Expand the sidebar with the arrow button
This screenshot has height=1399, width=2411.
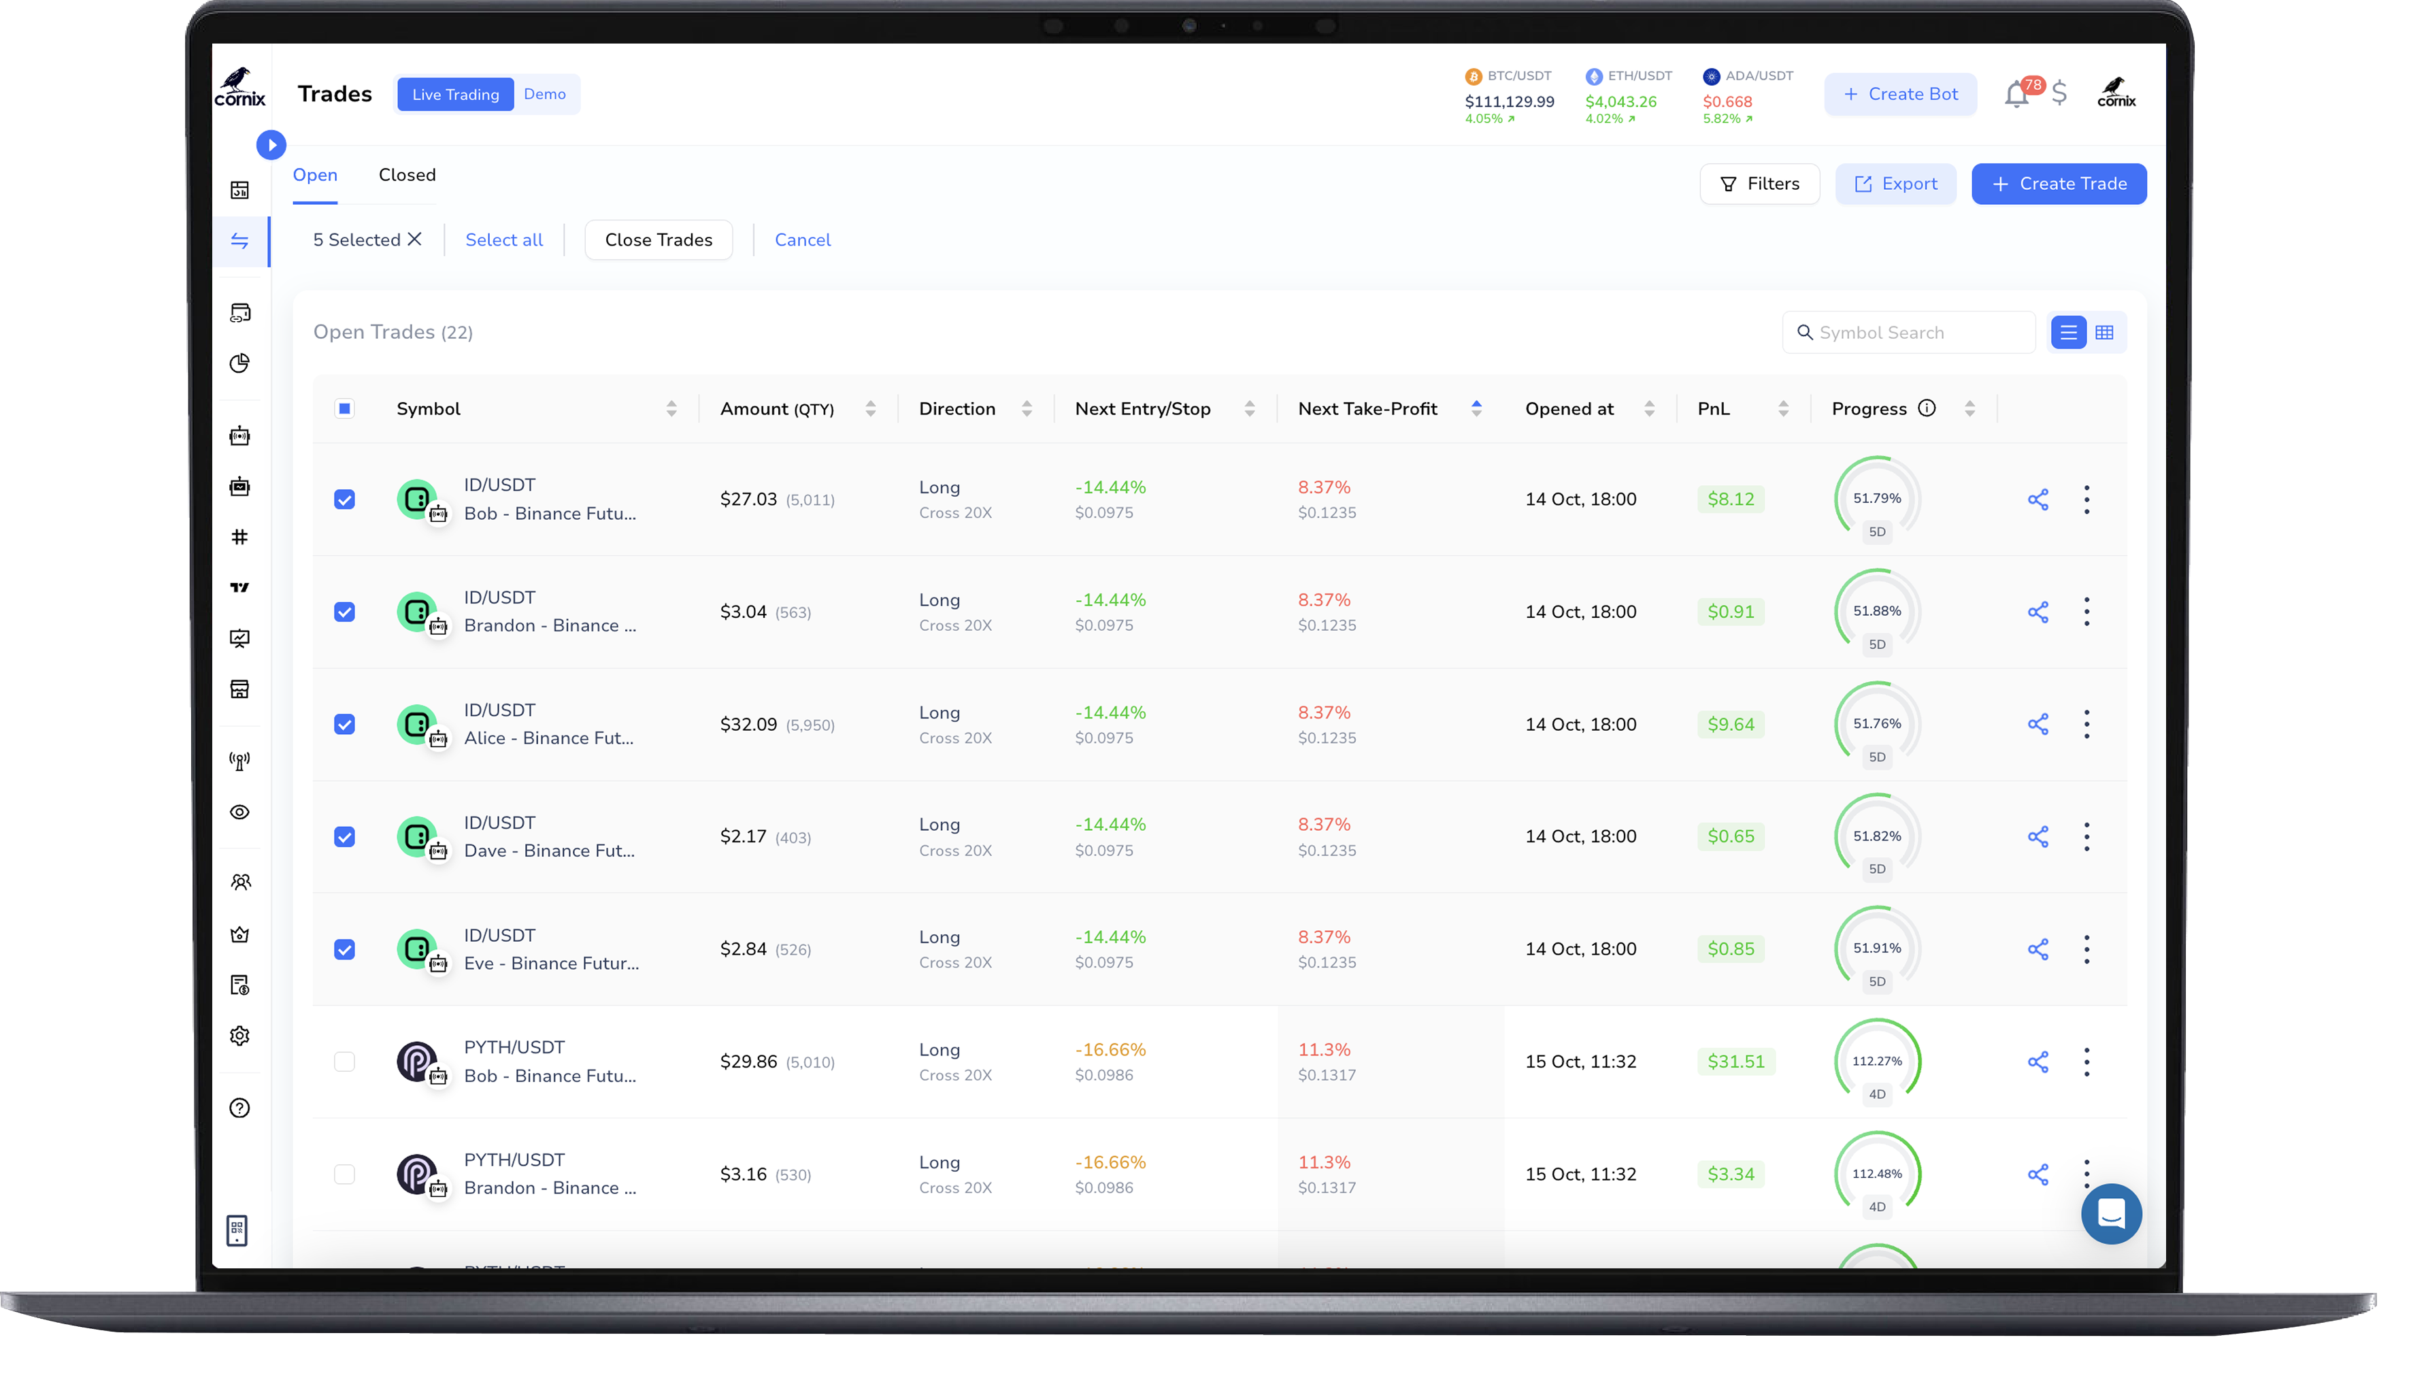pos(271,144)
